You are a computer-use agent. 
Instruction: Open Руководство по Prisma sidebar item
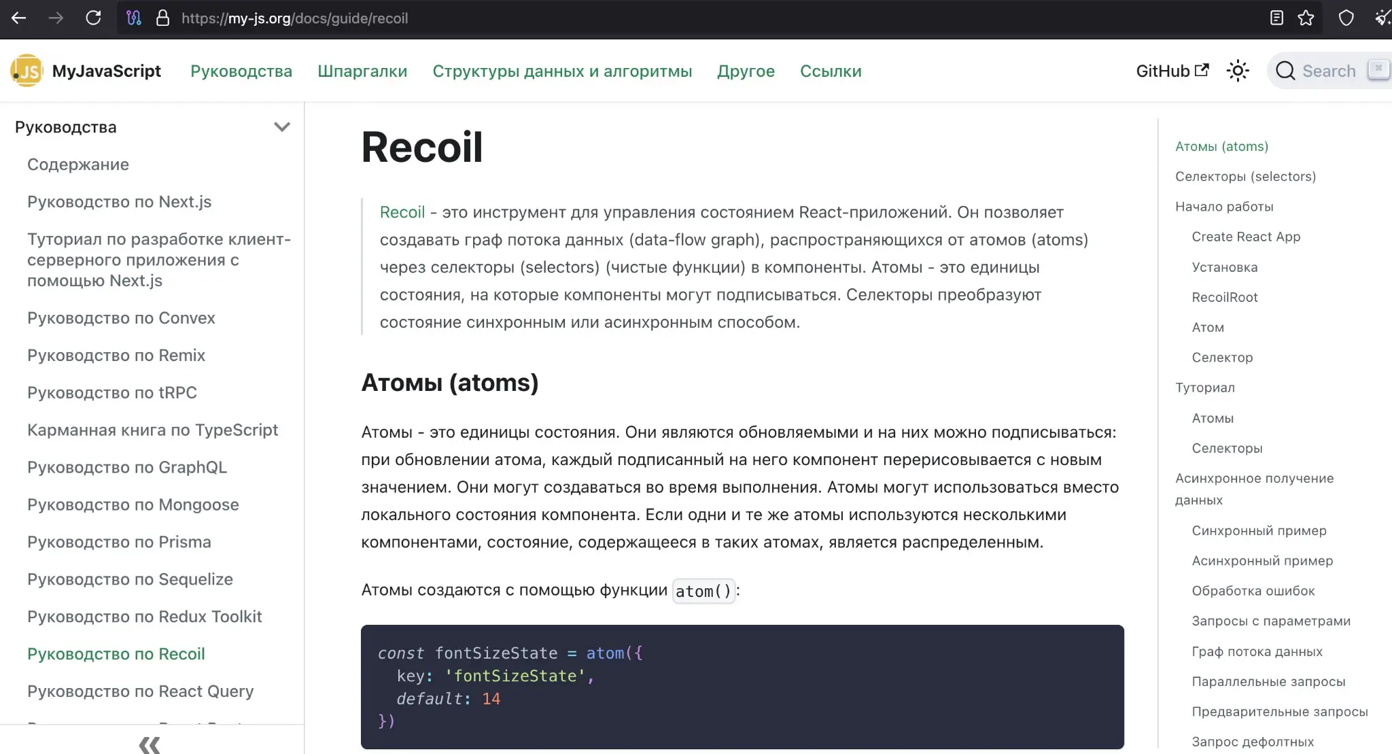click(x=119, y=543)
